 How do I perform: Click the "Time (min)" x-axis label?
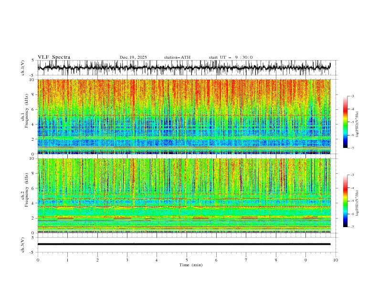click(x=191, y=265)
